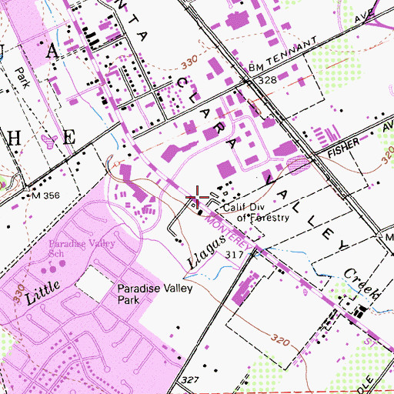Select the italic "Little" label
The height and width of the screenshot is (394, 394).
point(43,292)
